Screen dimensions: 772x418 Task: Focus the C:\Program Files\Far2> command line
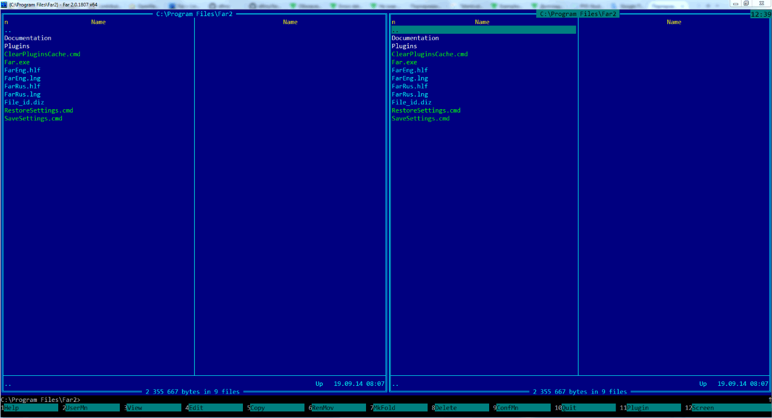(385, 400)
